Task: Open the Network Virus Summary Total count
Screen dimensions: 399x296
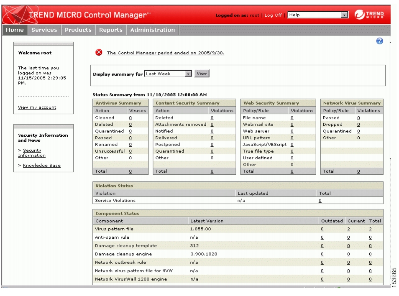Action: pos(358,171)
